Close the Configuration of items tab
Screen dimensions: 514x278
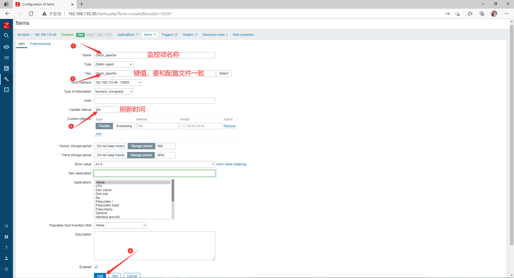point(72,4)
